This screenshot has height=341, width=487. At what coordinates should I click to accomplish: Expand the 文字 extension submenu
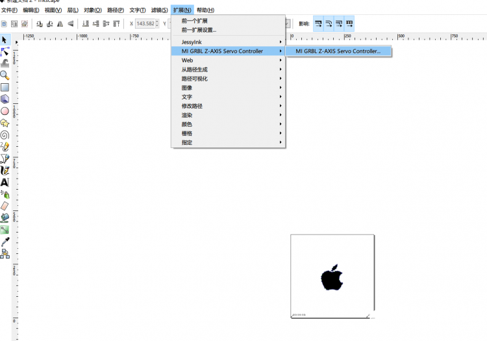tap(229, 97)
